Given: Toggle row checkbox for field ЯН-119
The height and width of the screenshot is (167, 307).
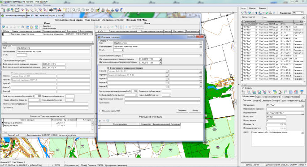Looking at the screenshot, I should [x=242, y=79].
